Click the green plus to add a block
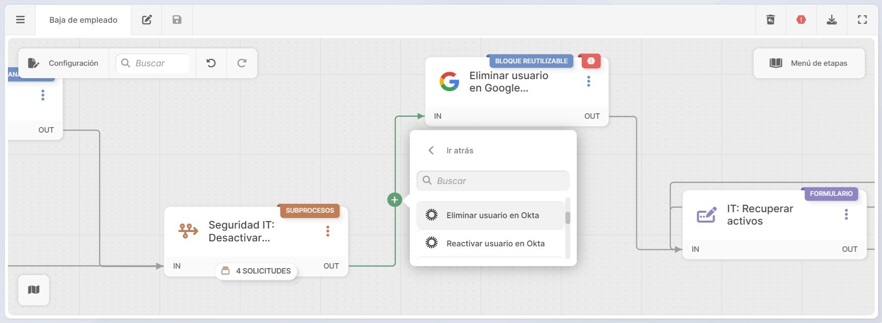 point(394,200)
